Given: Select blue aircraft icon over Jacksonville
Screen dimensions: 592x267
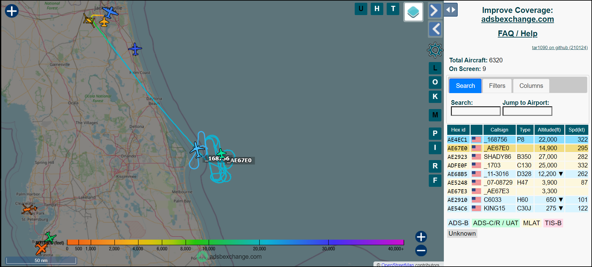Looking at the screenshot, I should (110, 12).
